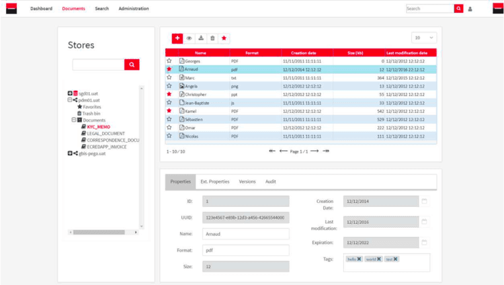
Task: Switch to the Versions tab
Action: tap(247, 181)
